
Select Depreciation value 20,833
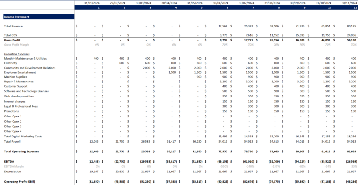tap(120, 171)
